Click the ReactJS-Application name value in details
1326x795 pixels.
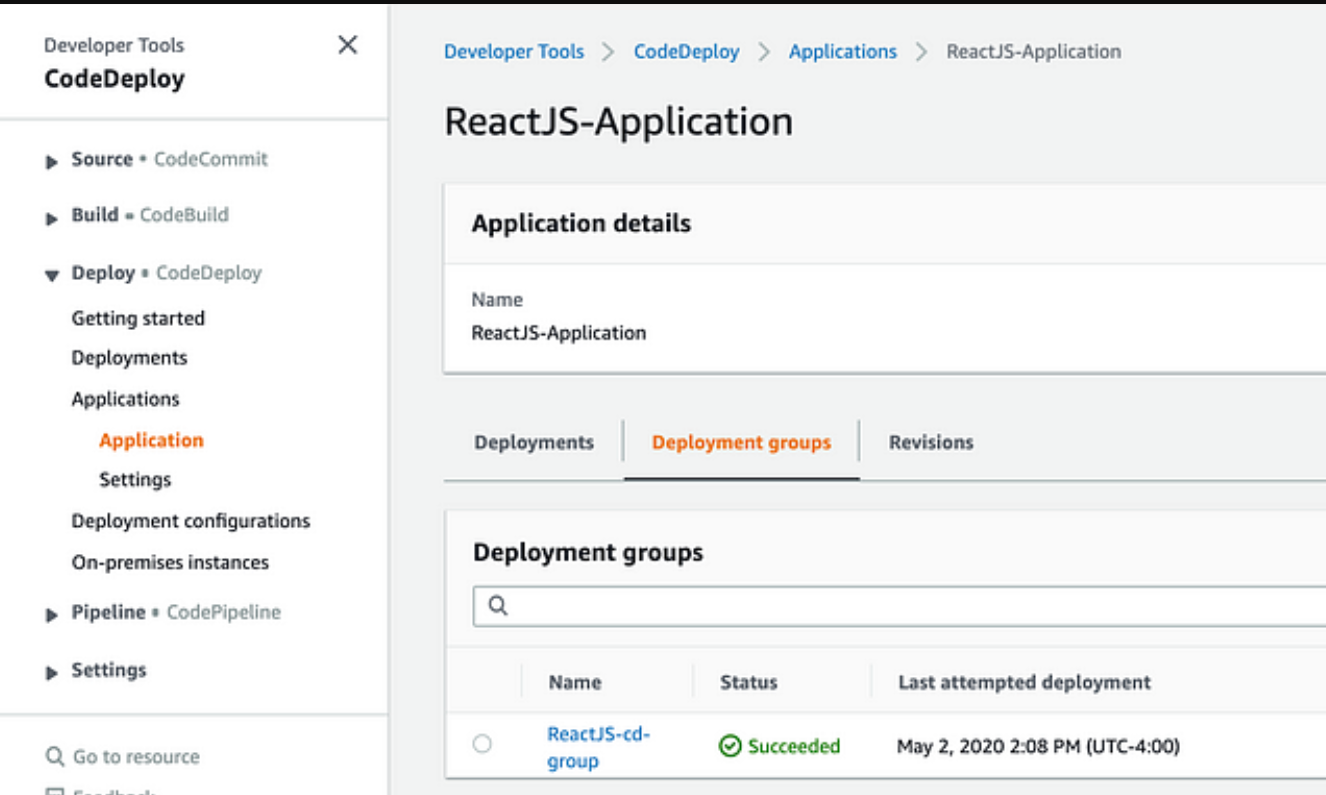[x=559, y=333]
